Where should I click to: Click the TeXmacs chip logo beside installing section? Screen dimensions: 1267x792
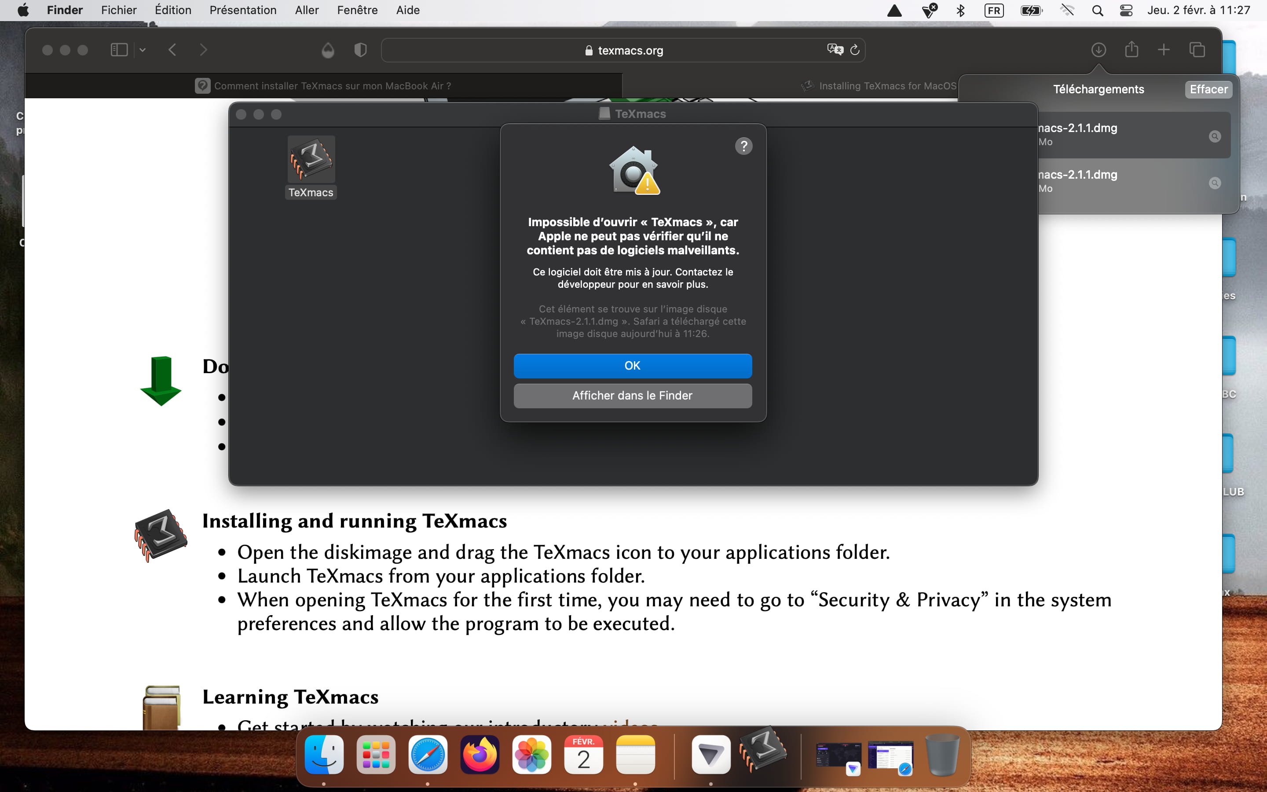pyautogui.click(x=161, y=535)
